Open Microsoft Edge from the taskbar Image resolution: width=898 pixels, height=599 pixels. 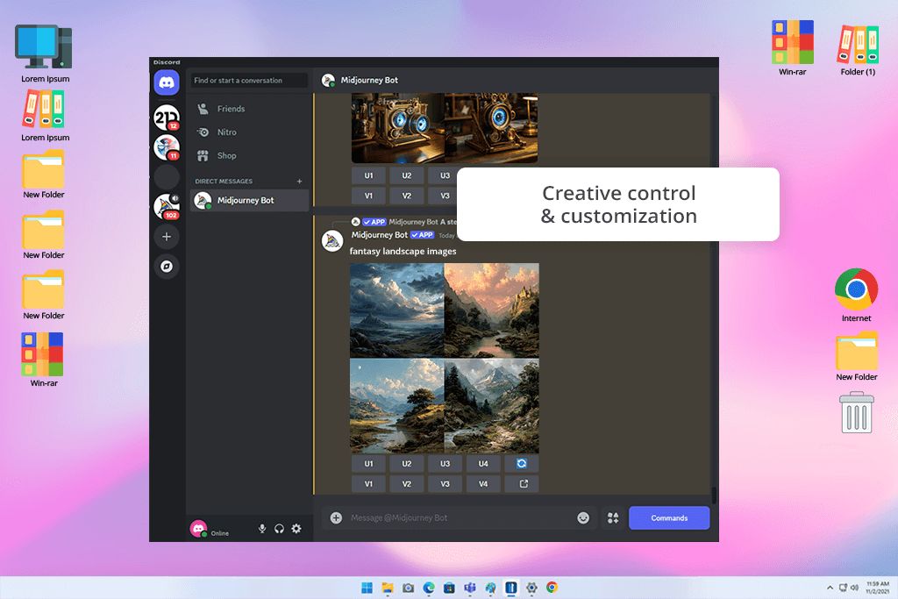[x=429, y=588]
